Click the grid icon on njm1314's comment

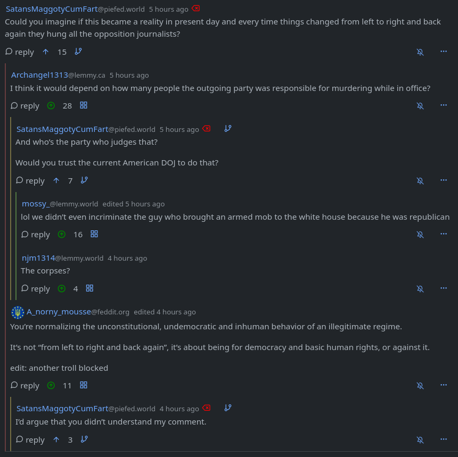point(89,288)
